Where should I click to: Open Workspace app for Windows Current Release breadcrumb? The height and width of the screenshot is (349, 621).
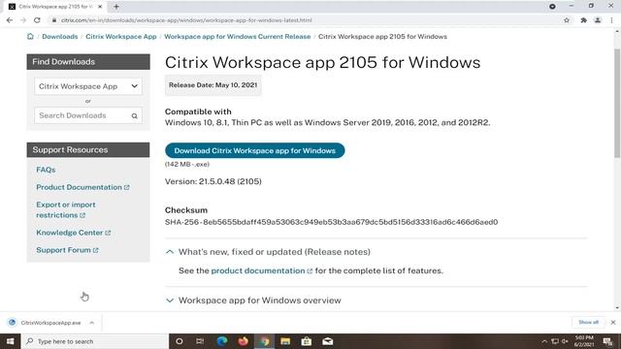pyautogui.click(x=237, y=37)
